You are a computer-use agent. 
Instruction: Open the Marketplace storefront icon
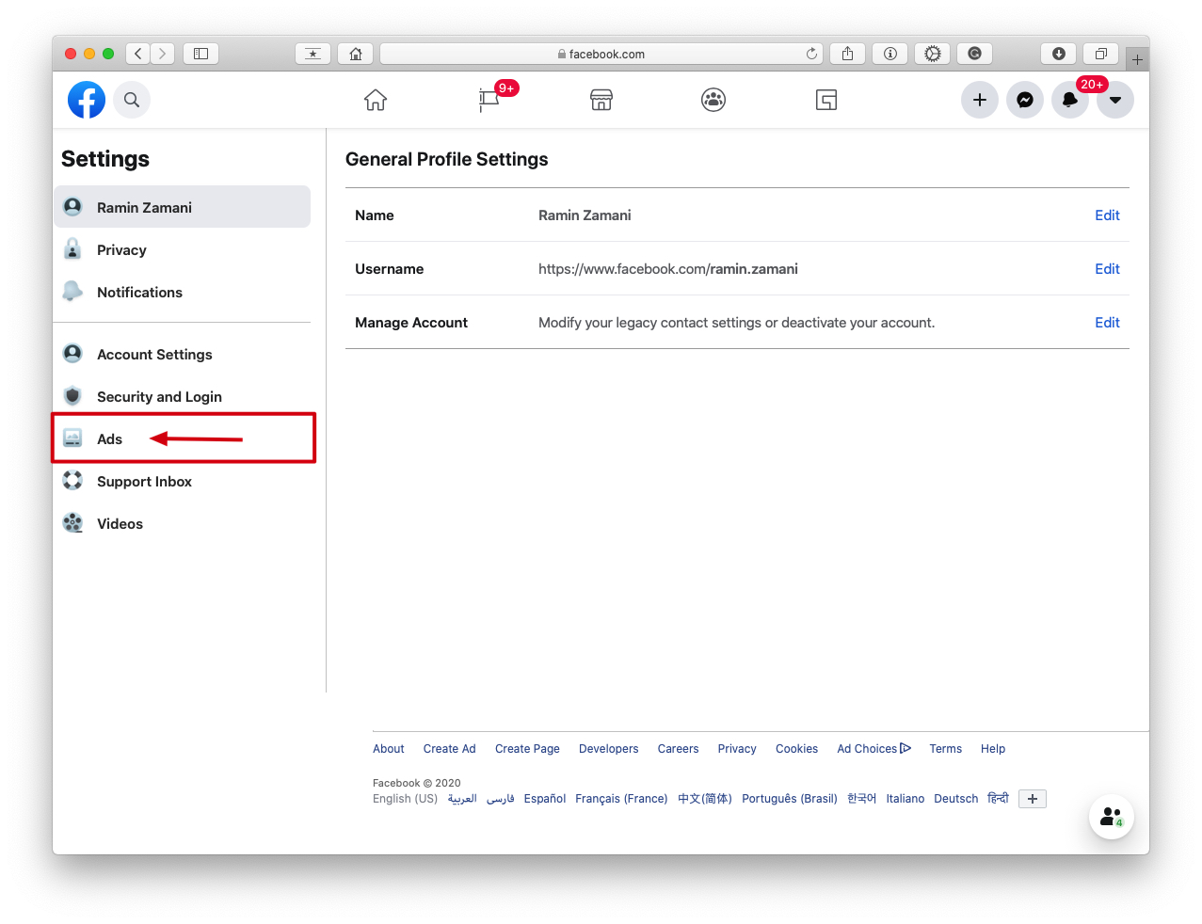click(601, 100)
